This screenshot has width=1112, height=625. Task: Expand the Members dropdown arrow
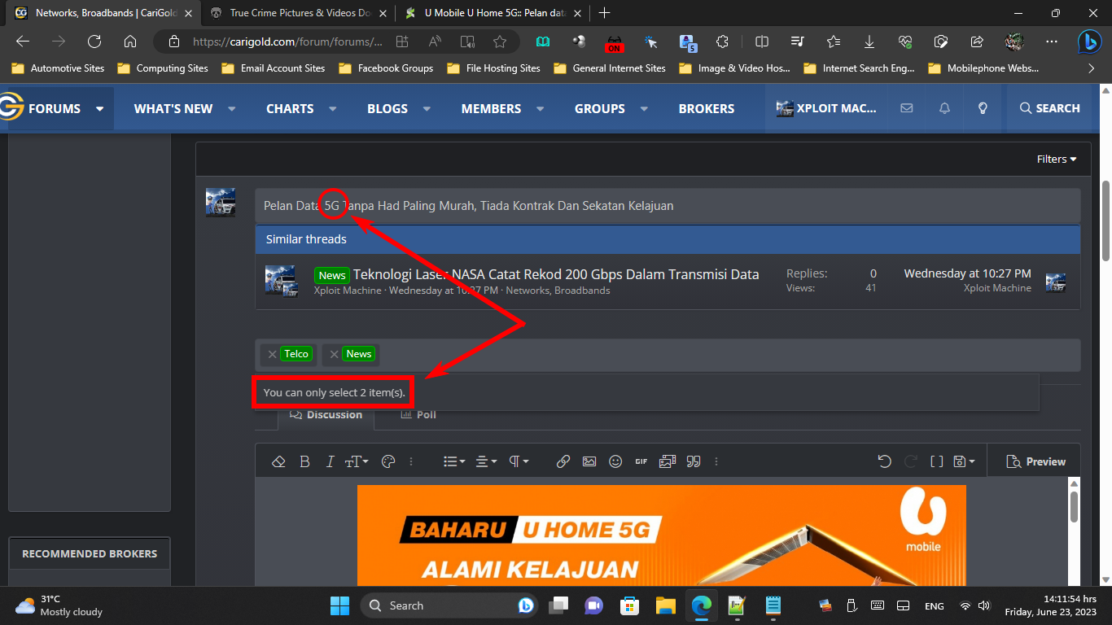point(540,109)
